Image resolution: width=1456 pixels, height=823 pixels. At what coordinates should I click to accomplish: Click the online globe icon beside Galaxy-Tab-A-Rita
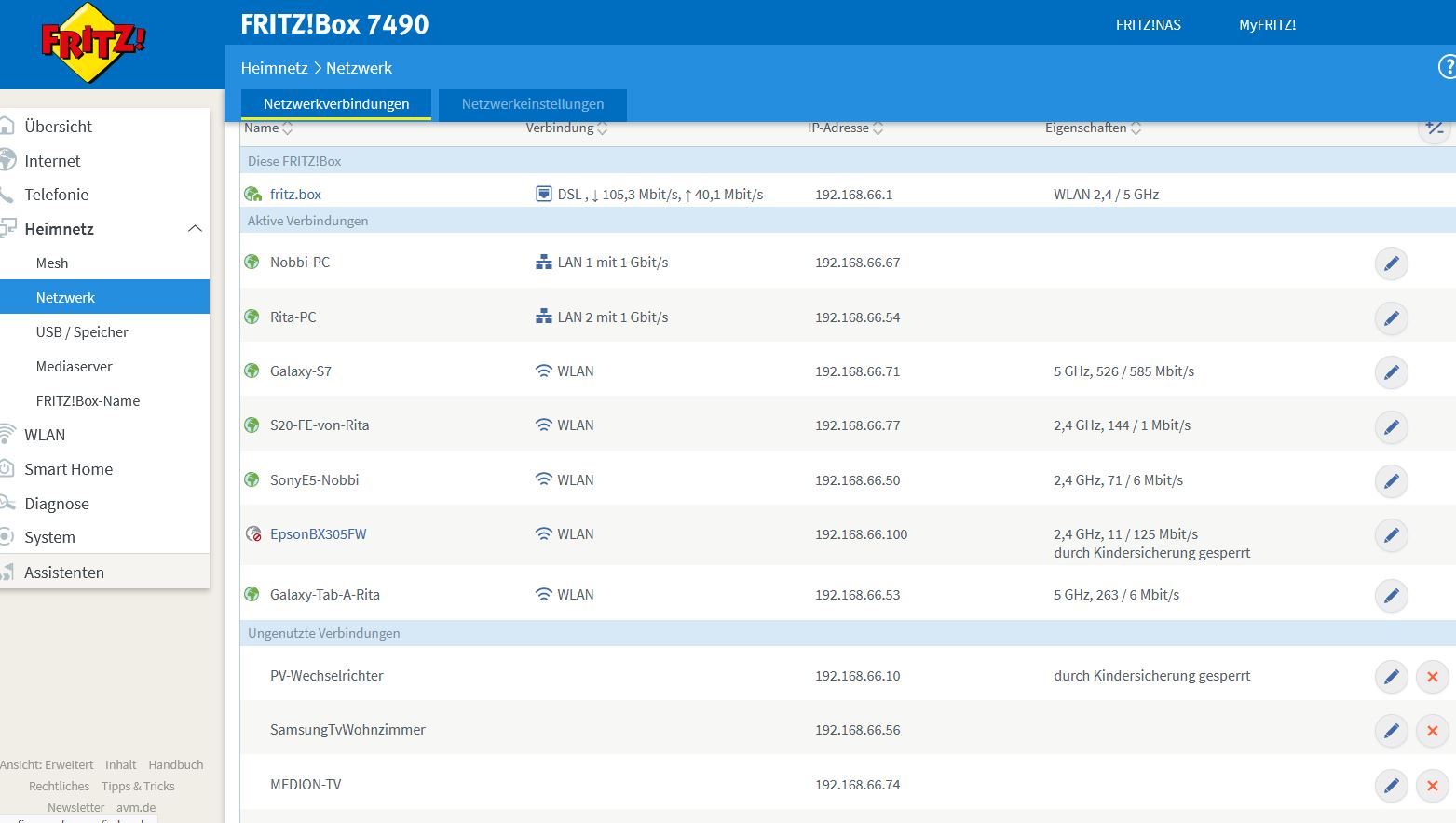coord(252,594)
